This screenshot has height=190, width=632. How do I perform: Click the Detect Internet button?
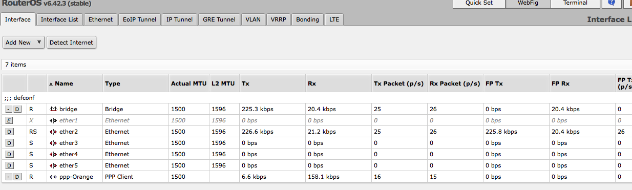click(71, 43)
